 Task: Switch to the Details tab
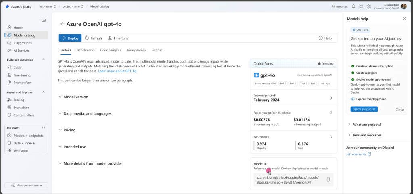66,50
